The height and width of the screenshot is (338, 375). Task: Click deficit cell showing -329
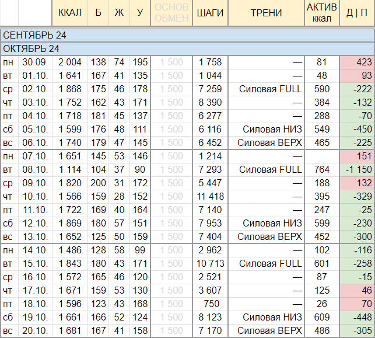(x=357, y=197)
